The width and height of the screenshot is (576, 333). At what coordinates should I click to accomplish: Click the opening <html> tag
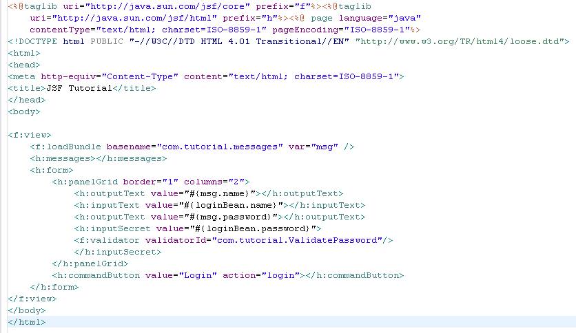click(24, 54)
